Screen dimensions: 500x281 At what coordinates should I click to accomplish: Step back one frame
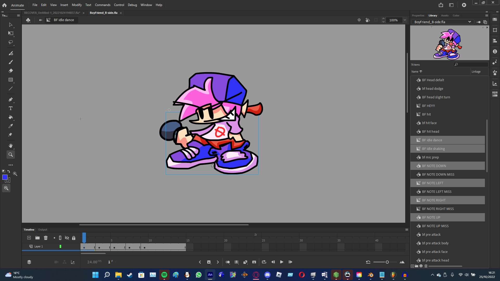pos(273,262)
